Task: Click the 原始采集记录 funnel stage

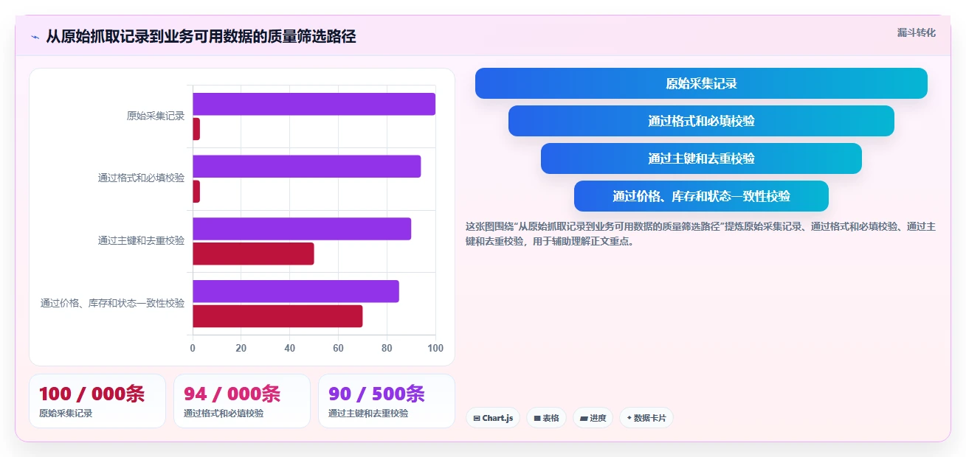Action: tap(701, 83)
